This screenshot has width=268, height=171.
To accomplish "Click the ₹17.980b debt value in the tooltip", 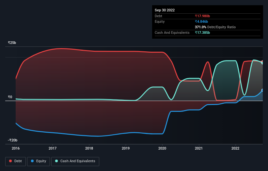I will (202, 16).
